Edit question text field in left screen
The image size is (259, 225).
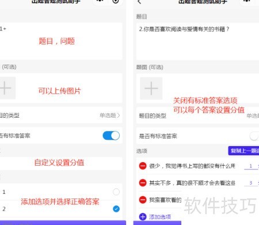pyautogui.click(x=61, y=41)
